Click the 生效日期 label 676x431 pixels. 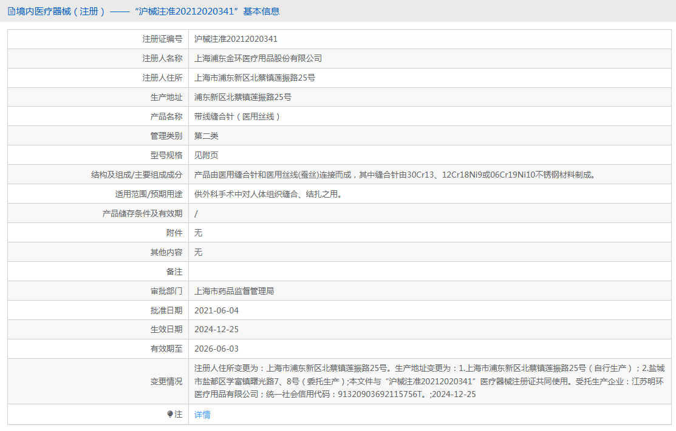[x=166, y=330]
